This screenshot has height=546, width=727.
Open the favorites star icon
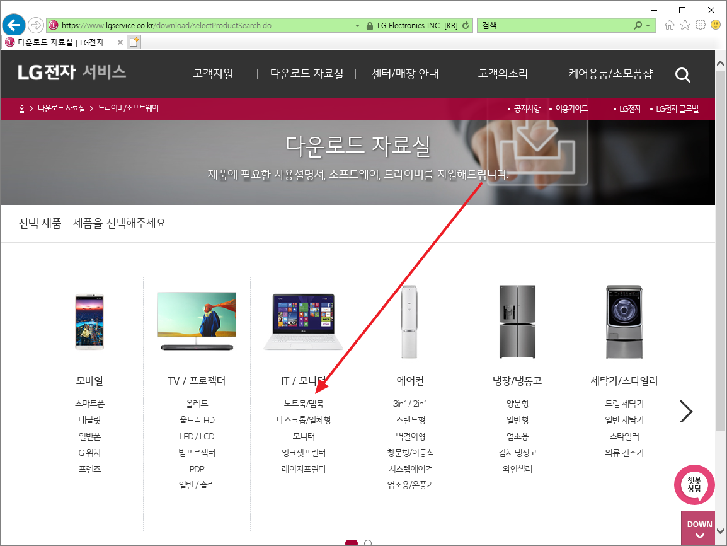coord(685,25)
